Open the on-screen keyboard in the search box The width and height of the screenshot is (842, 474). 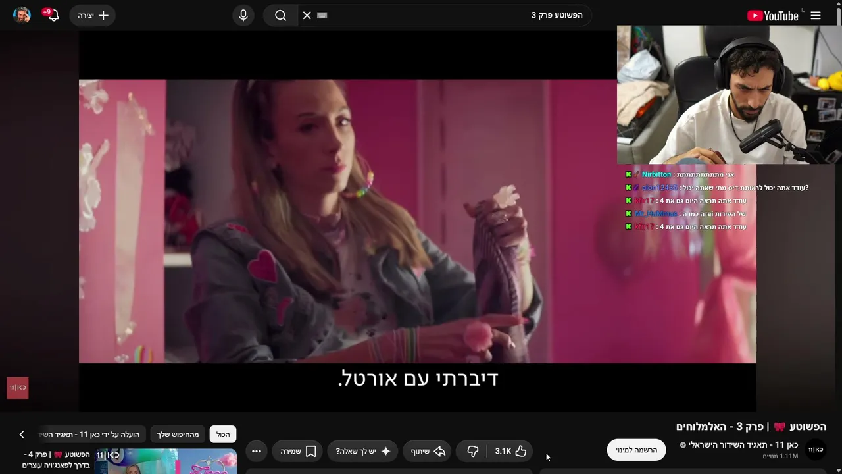click(322, 15)
